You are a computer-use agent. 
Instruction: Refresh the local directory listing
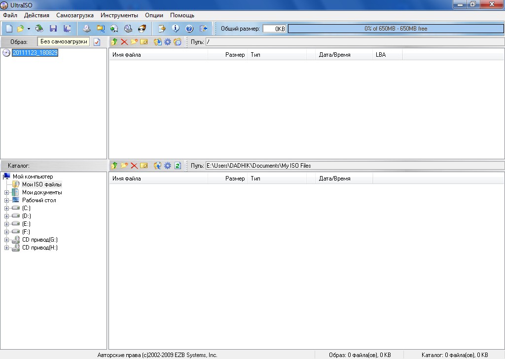[178, 165]
